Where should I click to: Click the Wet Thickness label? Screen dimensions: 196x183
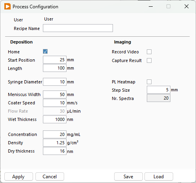[22, 119]
